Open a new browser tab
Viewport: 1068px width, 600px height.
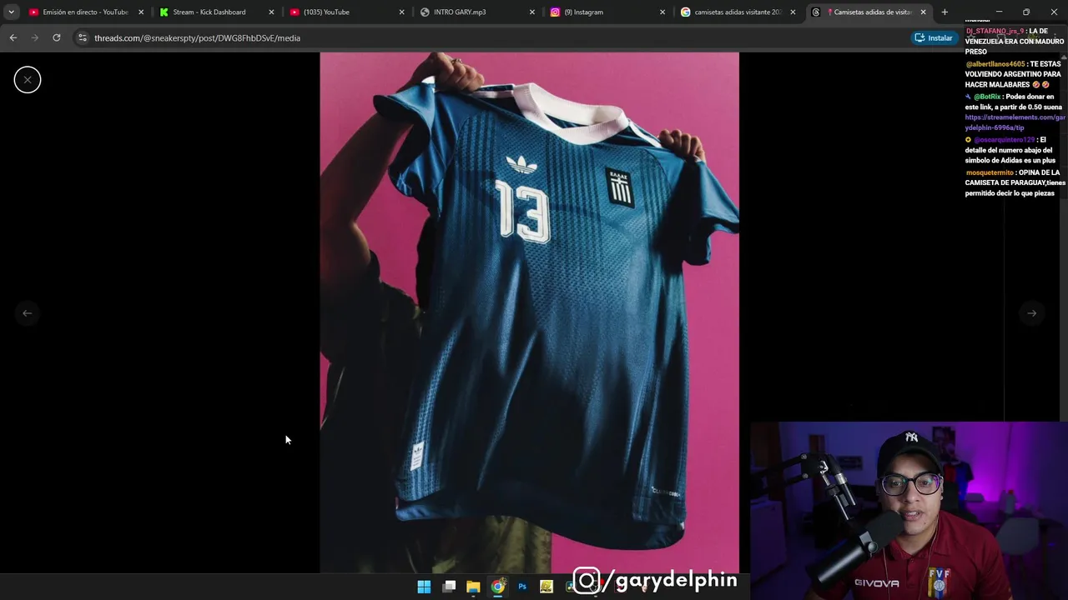tap(945, 12)
